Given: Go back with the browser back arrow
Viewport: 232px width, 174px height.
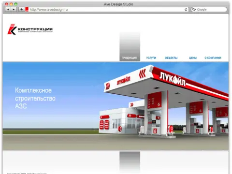Looking at the screenshot, I should tap(8, 10).
